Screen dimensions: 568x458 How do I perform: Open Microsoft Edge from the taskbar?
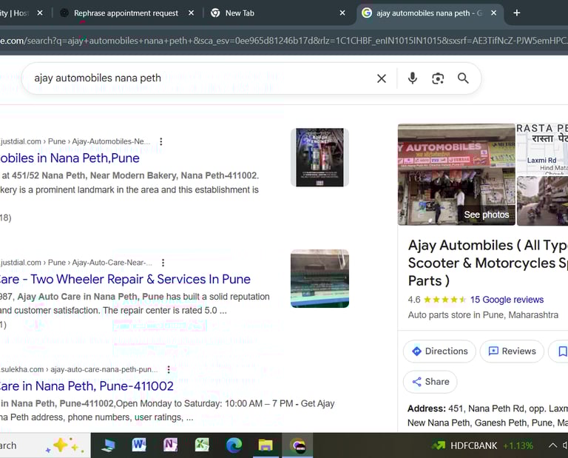tap(234, 445)
